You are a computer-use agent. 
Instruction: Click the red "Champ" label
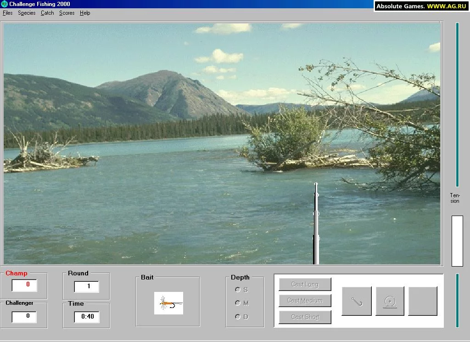pos(17,273)
